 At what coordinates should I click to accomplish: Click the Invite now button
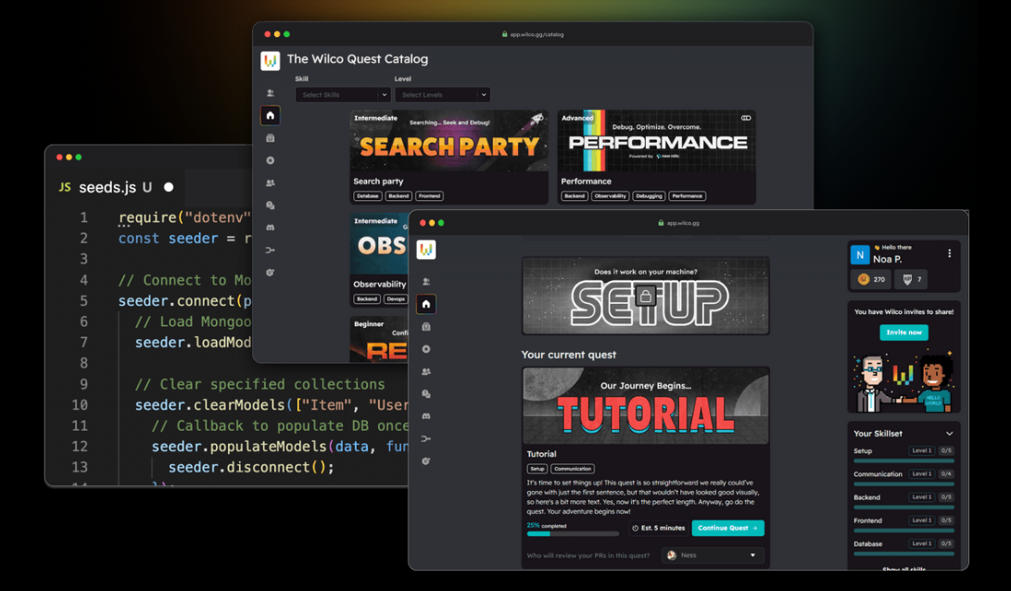(904, 333)
